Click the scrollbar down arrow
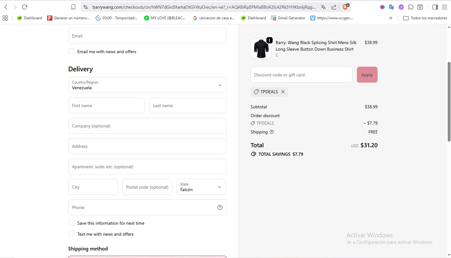Image resolution: width=451 pixels, height=258 pixels. pos(449,255)
